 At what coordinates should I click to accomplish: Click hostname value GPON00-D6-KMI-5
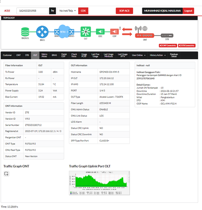point(109,72)
